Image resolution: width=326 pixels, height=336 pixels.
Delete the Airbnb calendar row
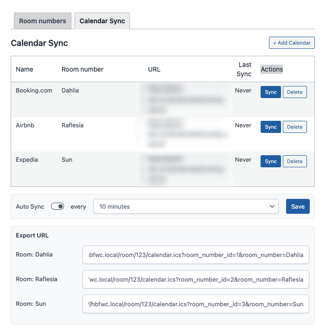[294, 127]
